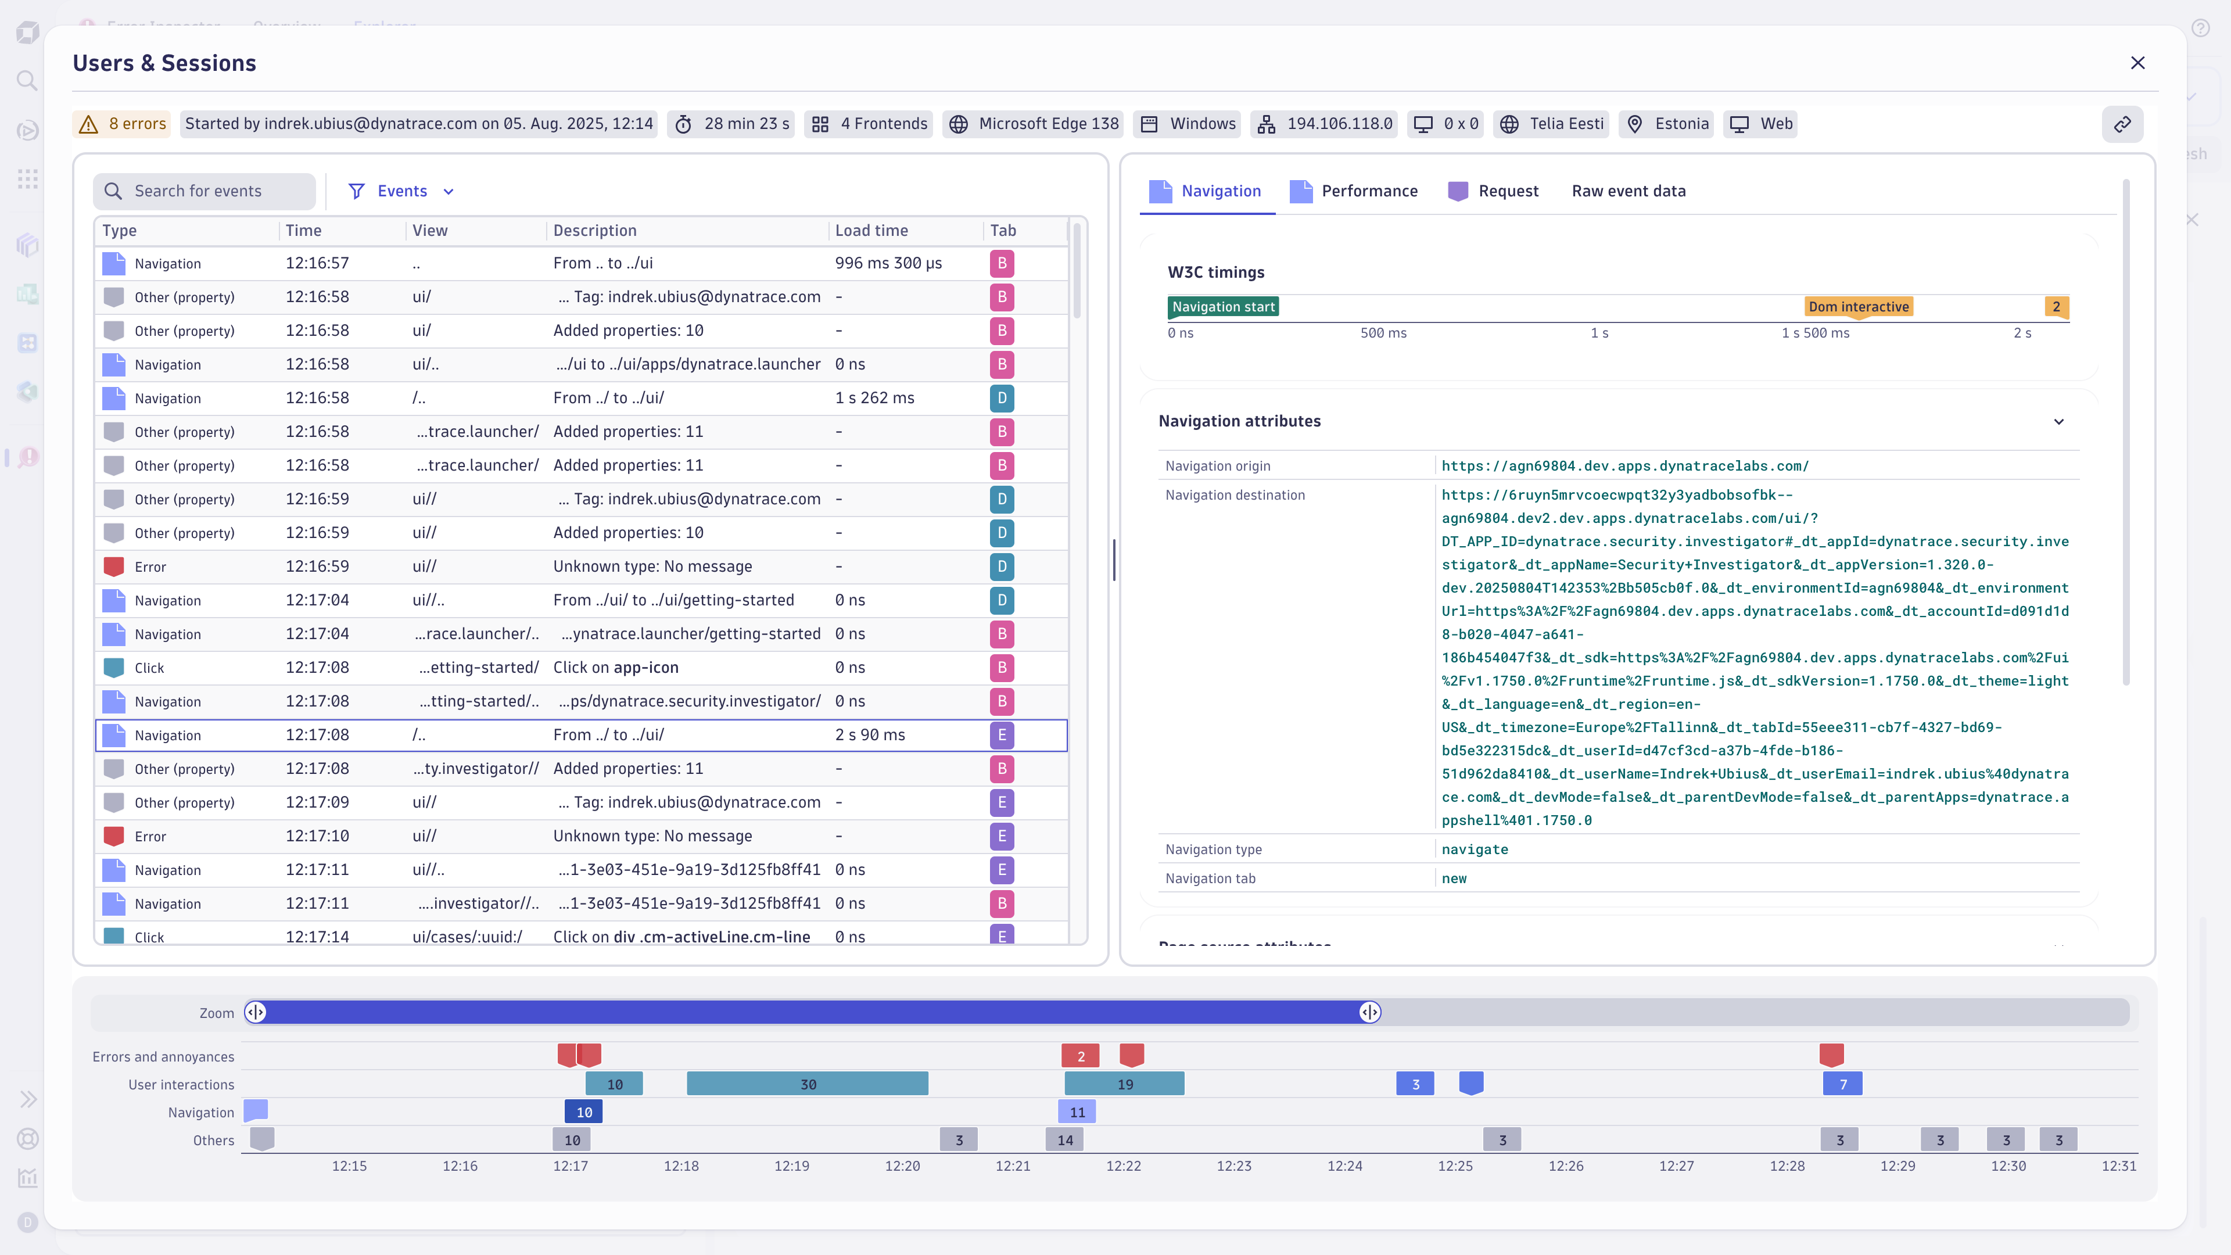
Task: Click the left Zoom slider handle
Action: 256,1012
